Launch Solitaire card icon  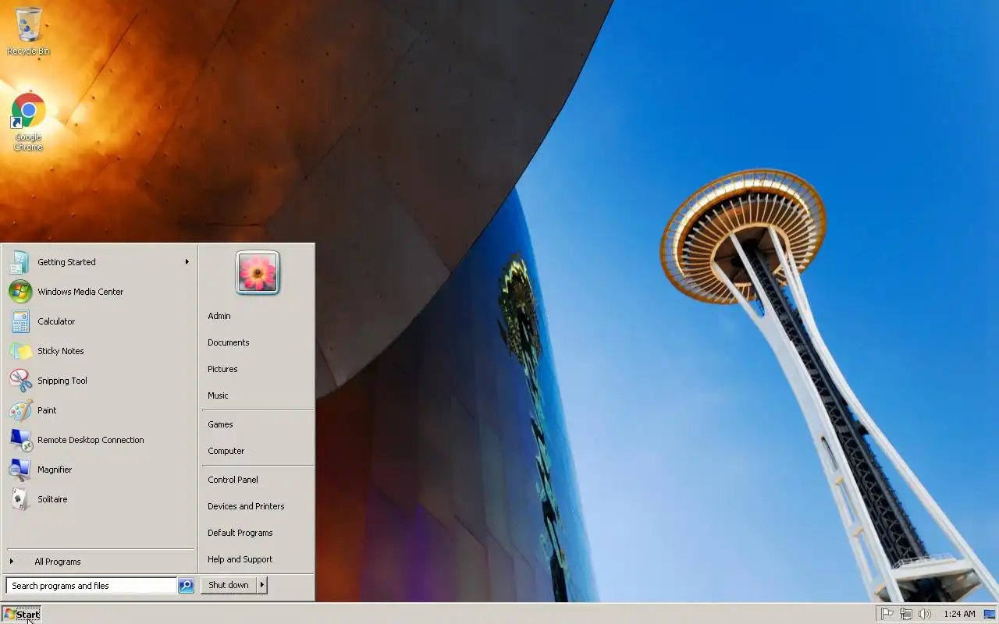20,499
